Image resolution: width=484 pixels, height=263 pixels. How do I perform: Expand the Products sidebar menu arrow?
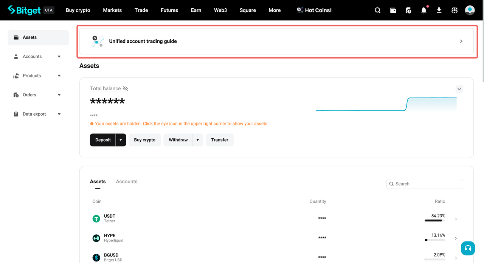(x=59, y=76)
